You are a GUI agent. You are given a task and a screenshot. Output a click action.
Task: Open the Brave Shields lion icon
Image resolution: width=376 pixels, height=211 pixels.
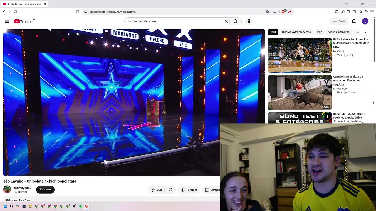click(283, 12)
